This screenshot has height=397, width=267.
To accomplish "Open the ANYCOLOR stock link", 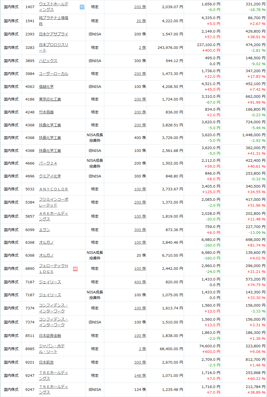I will pyautogui.click(x=53, y=189).
